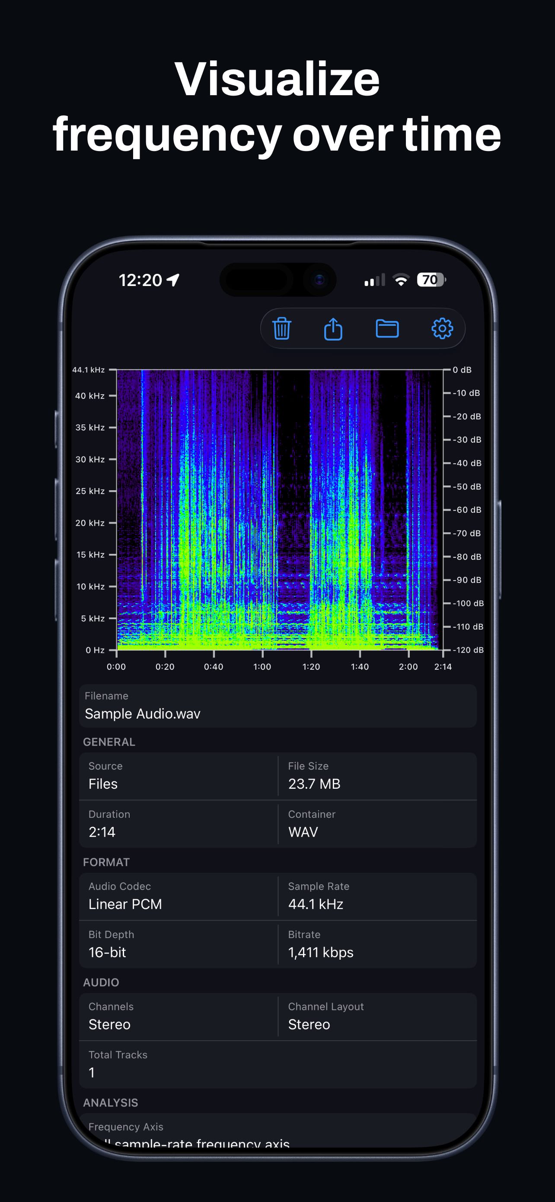Tap the FORMAT section header
Image resolution: width=555 pixels, height=1202 pixels.
tap(106, 862)
